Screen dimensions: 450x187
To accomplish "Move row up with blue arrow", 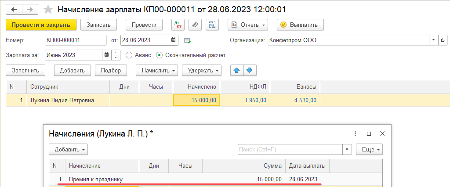I will 238,70.
